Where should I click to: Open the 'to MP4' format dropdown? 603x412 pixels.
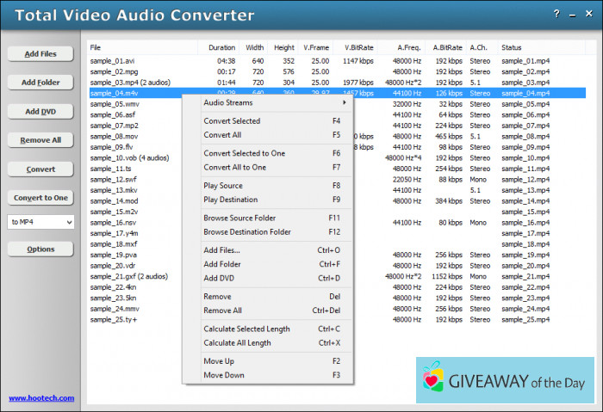tap(40, 222)
